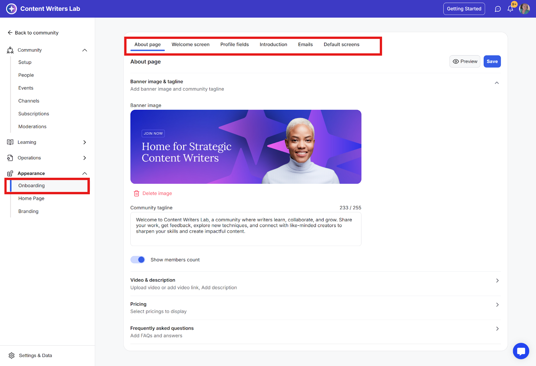Click the Operations section label
The width and height of the screenshot is (536, 366).
coord(29,158)
